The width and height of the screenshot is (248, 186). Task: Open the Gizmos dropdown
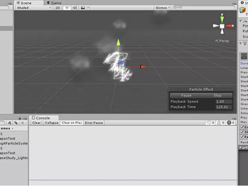162,7
